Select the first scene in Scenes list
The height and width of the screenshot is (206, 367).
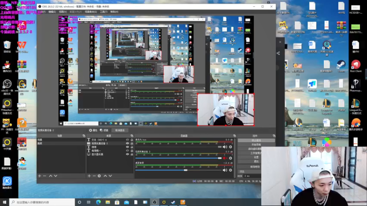click(61, 140)
